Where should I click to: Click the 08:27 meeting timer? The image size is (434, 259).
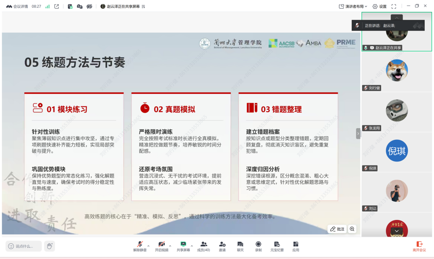coord(36,7)
